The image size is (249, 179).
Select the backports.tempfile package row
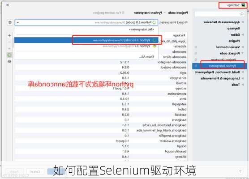[x=101, y=136]
